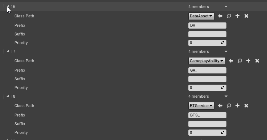
Task: Open the BTService class dropdown
Action: pyautogui.click(x=201, y=106)
